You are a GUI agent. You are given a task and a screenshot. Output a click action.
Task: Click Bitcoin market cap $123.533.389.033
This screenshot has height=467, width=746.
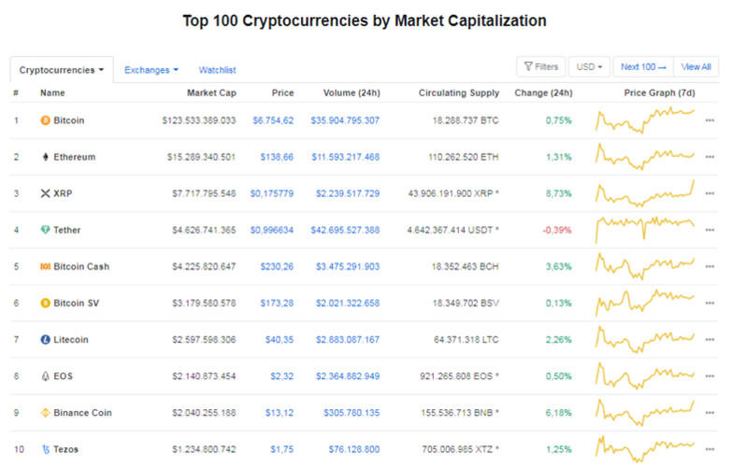[199, 120]
